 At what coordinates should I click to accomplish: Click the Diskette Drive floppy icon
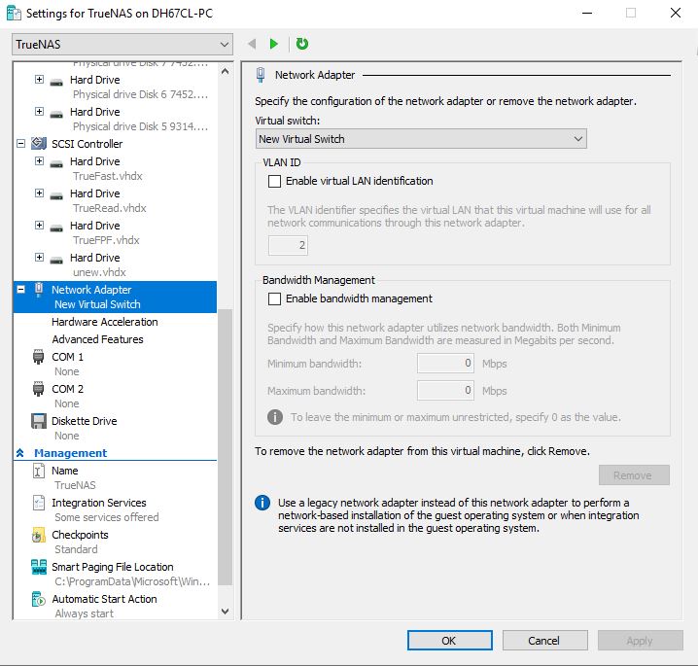click(39, 422)
